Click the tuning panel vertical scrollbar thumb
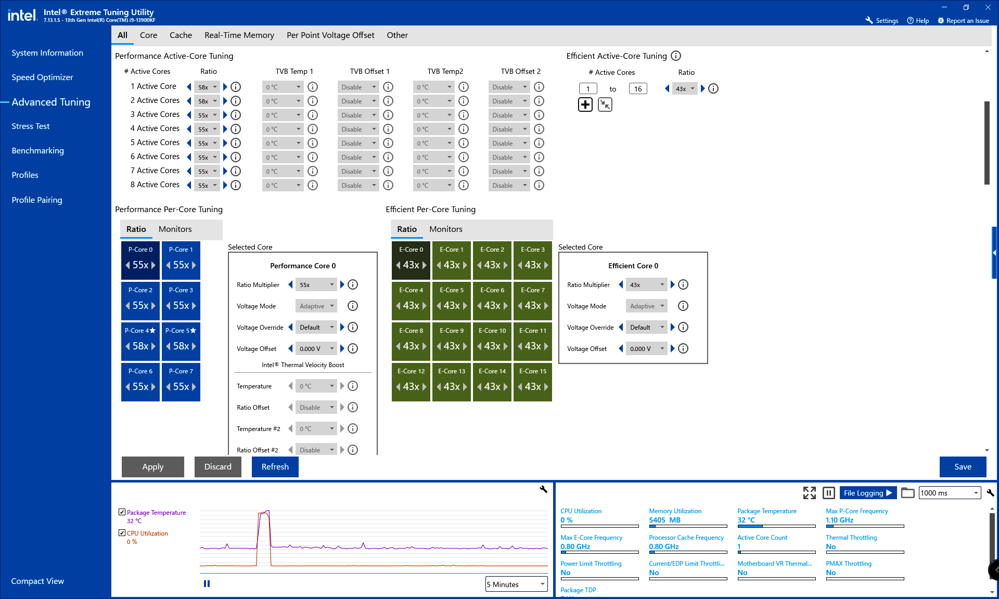Image resolution: width=999 pixels, height=599 pixels. click(x=987, y=142)
